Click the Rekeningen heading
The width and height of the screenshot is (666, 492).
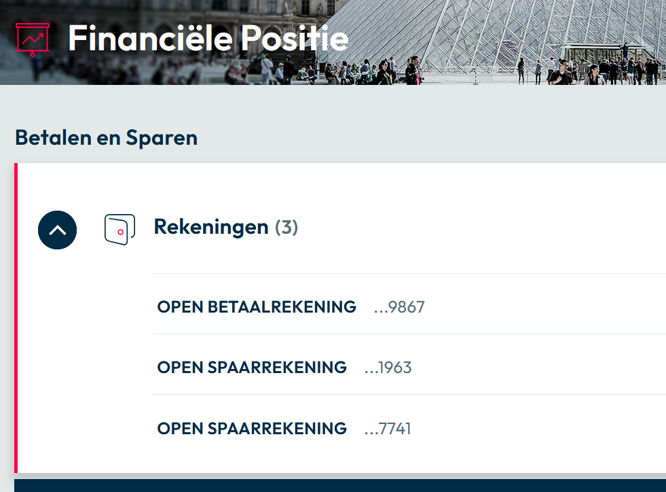point(211,227)
